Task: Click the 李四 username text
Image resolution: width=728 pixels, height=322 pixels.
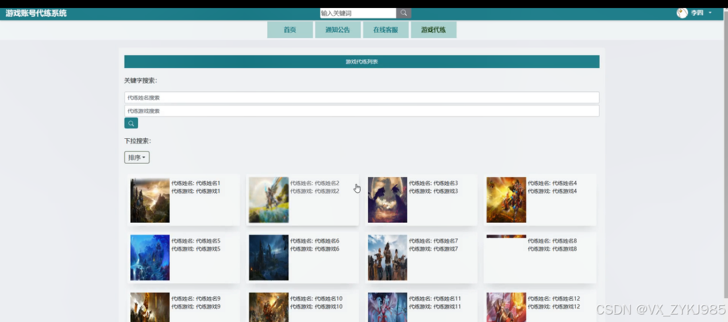Action: pyautogui.click(x=697, y=13)
